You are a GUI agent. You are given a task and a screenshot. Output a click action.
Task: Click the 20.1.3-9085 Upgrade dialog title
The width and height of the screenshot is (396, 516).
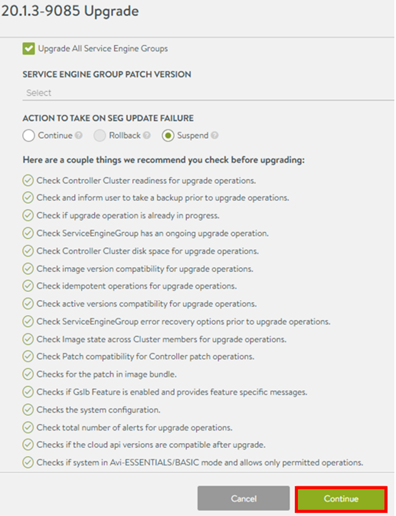[70, 11]
